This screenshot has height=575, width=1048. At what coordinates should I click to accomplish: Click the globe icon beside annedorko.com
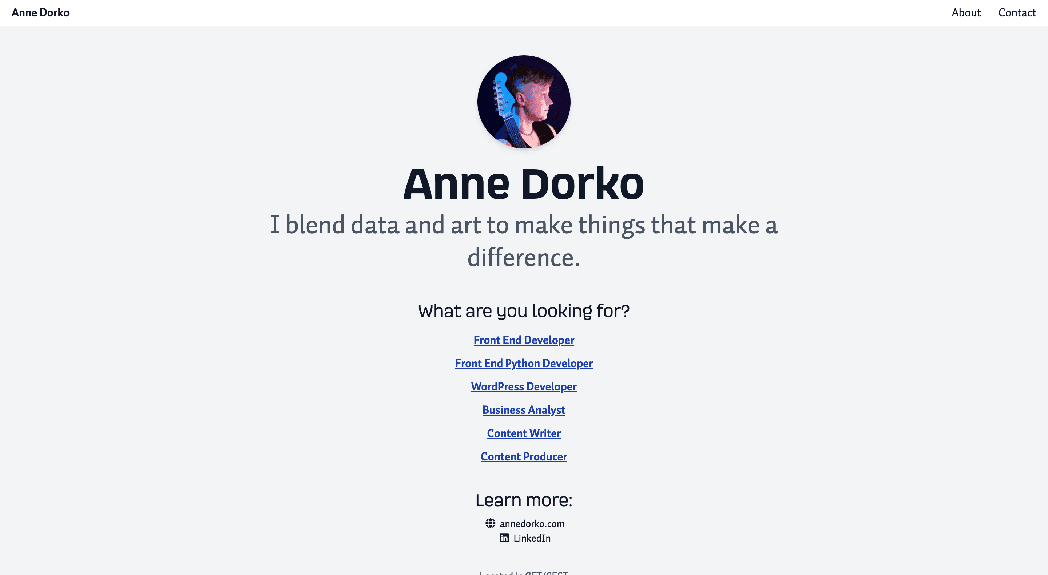click(x=490, y=523)
